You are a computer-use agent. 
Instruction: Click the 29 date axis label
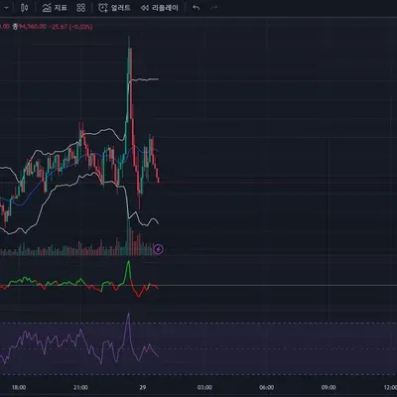point(143,387)
